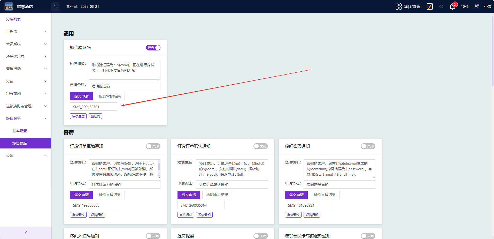Click the orange notepad edit icon
Image resolution: width=494 pixels, height=239 pixels.
tap(430, 6)
